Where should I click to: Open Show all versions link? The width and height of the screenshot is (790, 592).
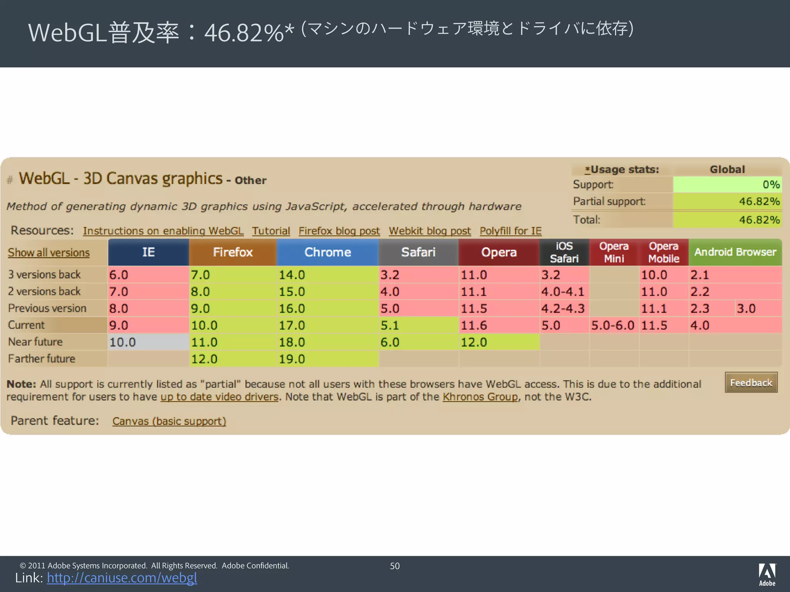pos(49,252)
